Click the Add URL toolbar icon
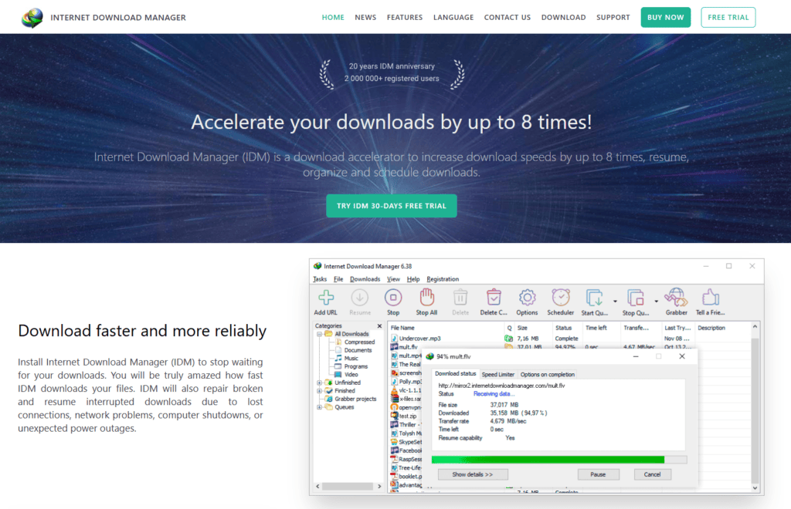 click(326, 298)
